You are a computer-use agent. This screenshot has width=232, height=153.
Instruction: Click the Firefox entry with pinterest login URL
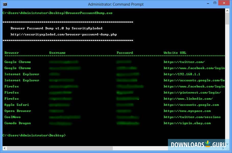pyautogui.click(x=11, y=92)
